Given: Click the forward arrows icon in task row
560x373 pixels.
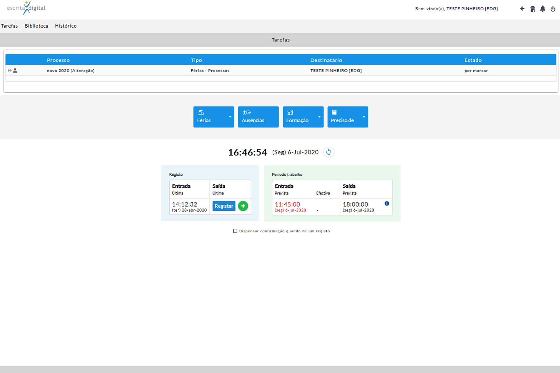Looking at the screenshot, I should point(10,71).
